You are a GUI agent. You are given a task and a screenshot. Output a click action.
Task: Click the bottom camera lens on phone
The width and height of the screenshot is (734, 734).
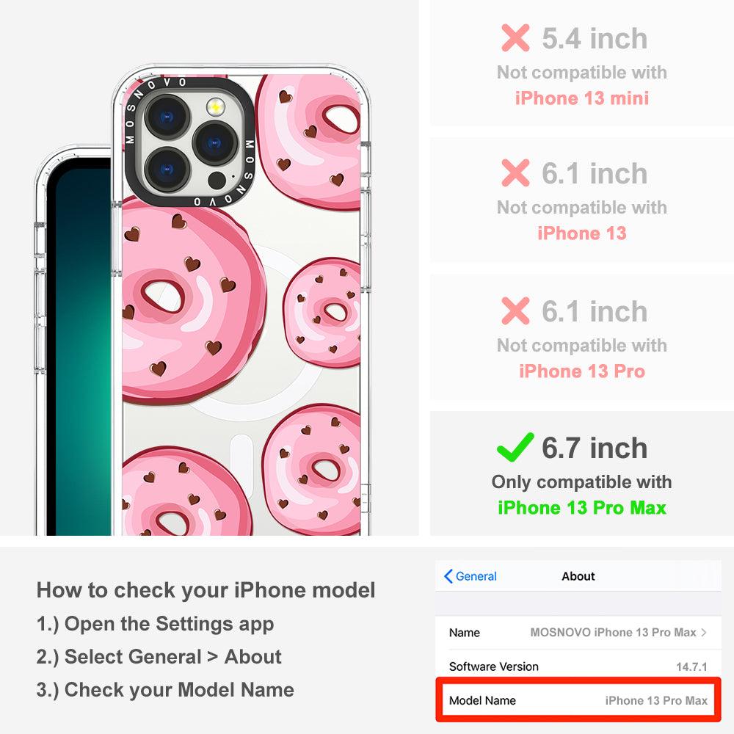coord(167,170)
